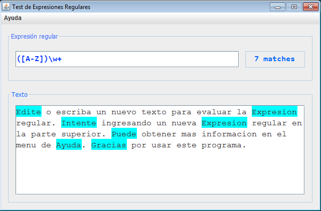Open the Ayuda menu
321x211 pixels.
coord(13,18)
